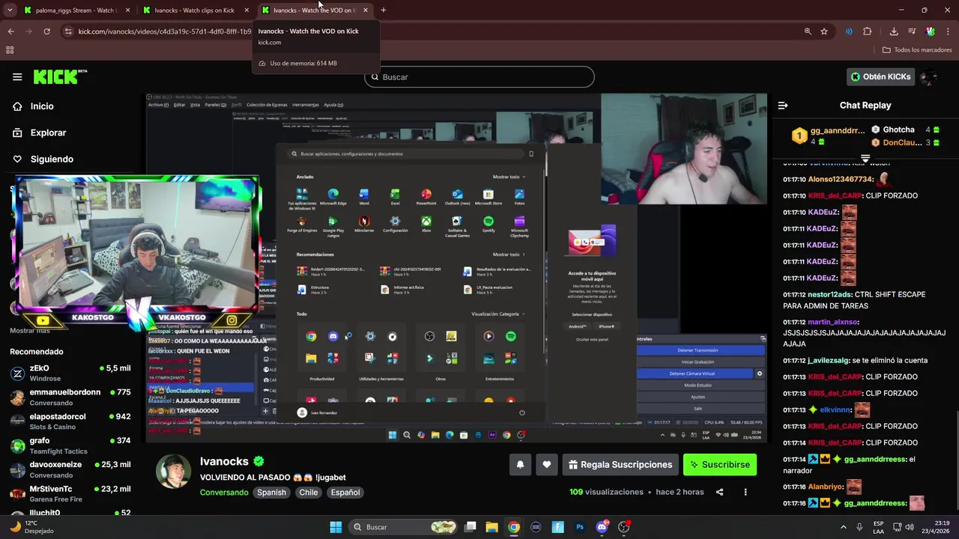This screenshot has width=959, height=539.
Task: Click chat username j_avilezsalg
Action: pos(828,360)
